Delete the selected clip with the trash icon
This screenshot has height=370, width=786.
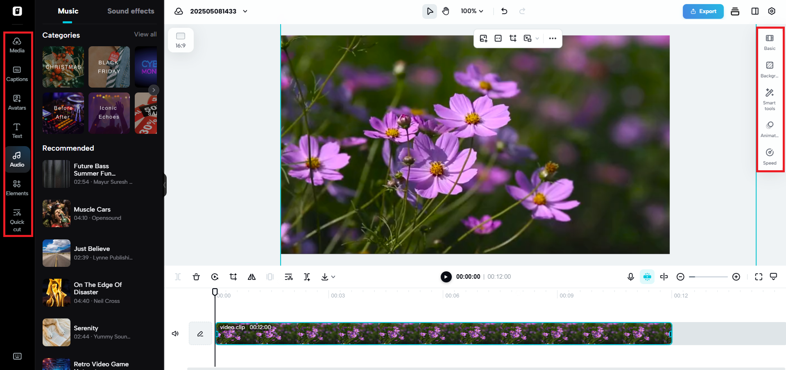point(196,277)
